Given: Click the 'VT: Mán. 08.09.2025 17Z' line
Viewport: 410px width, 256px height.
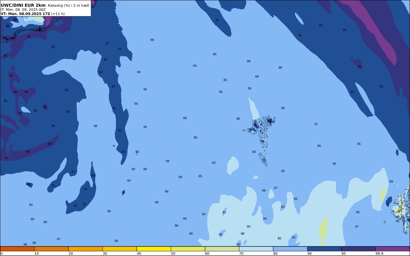Looking at the screenshot, I should pyautogui.click(x=25, y=14).
